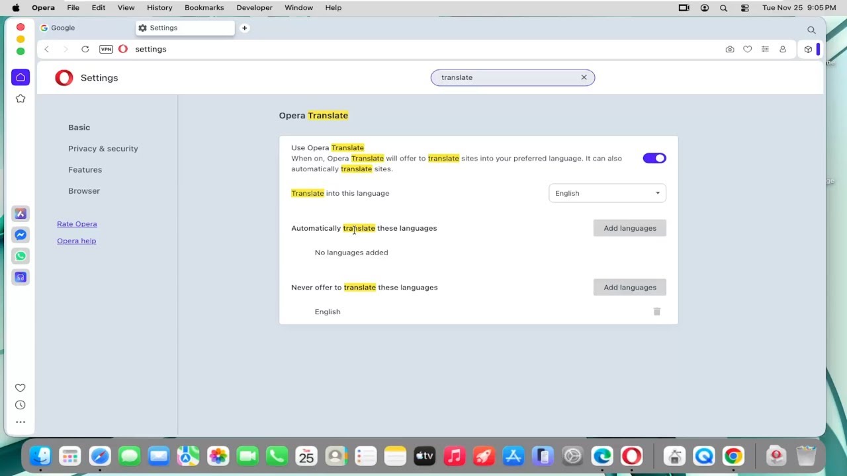Click the 'No languages added' text
The image size is (847, 476).
click(351, 253)
